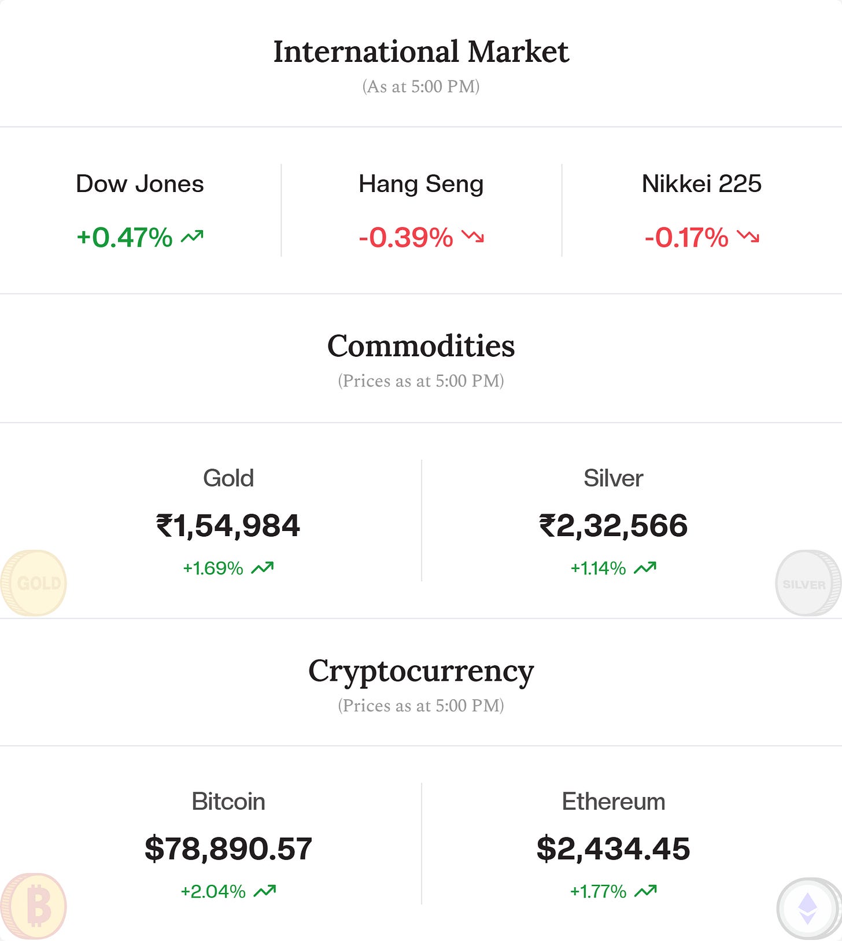Click the Dow Jones upward trend arrow
The height and width of the screenshot is (941, 842).
pos(192,237)
